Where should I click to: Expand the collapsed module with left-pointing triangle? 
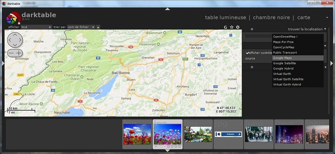[325, 67]
